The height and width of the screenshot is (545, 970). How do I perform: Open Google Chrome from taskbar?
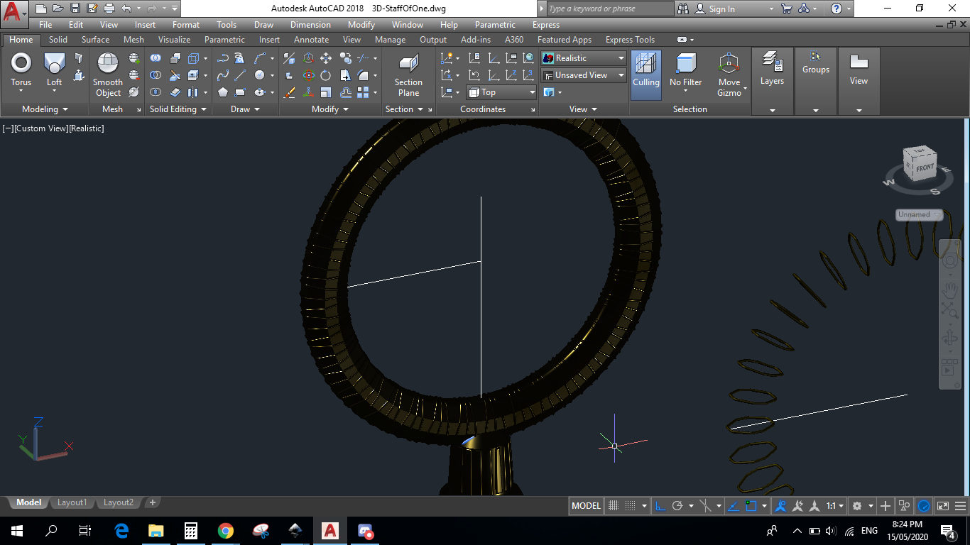226,531
